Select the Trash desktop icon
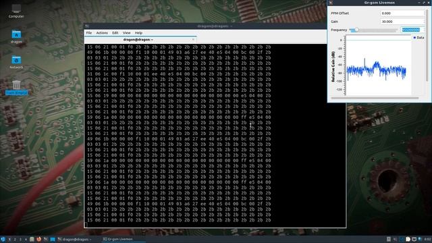 16,88
